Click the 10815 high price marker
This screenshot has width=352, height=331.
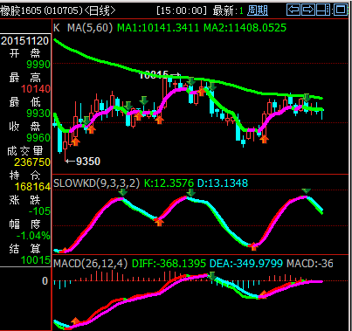coord(160,75)
